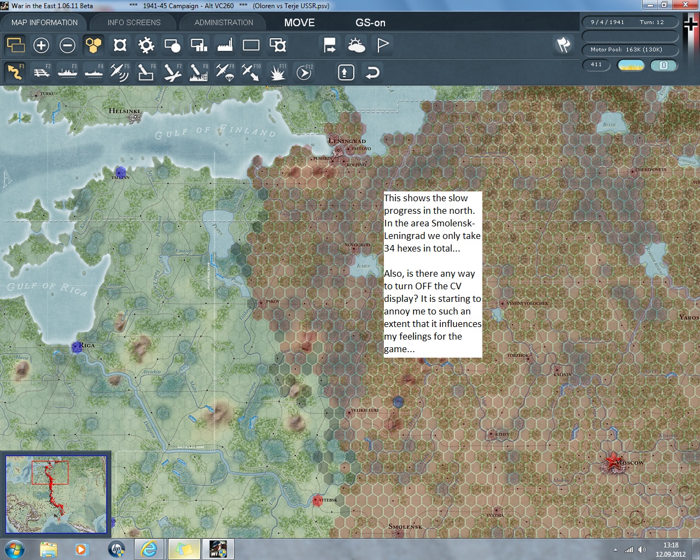The image size is (700, 560).
Task: Click the War in the East taskbar icon
Action: click(218, 549)
